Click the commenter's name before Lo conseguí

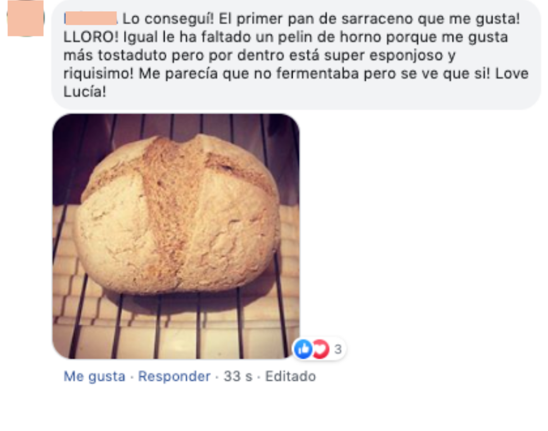tap(90, 18)
